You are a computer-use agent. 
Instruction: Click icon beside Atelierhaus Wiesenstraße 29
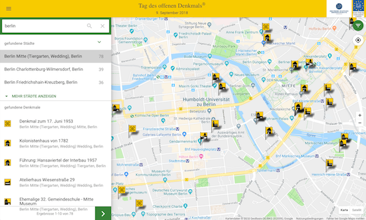click(x=8, y=182)
